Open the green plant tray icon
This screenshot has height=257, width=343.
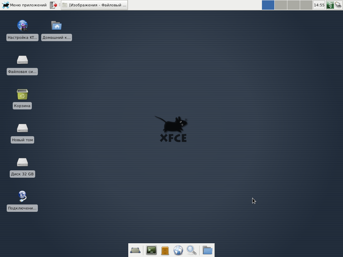330,5
